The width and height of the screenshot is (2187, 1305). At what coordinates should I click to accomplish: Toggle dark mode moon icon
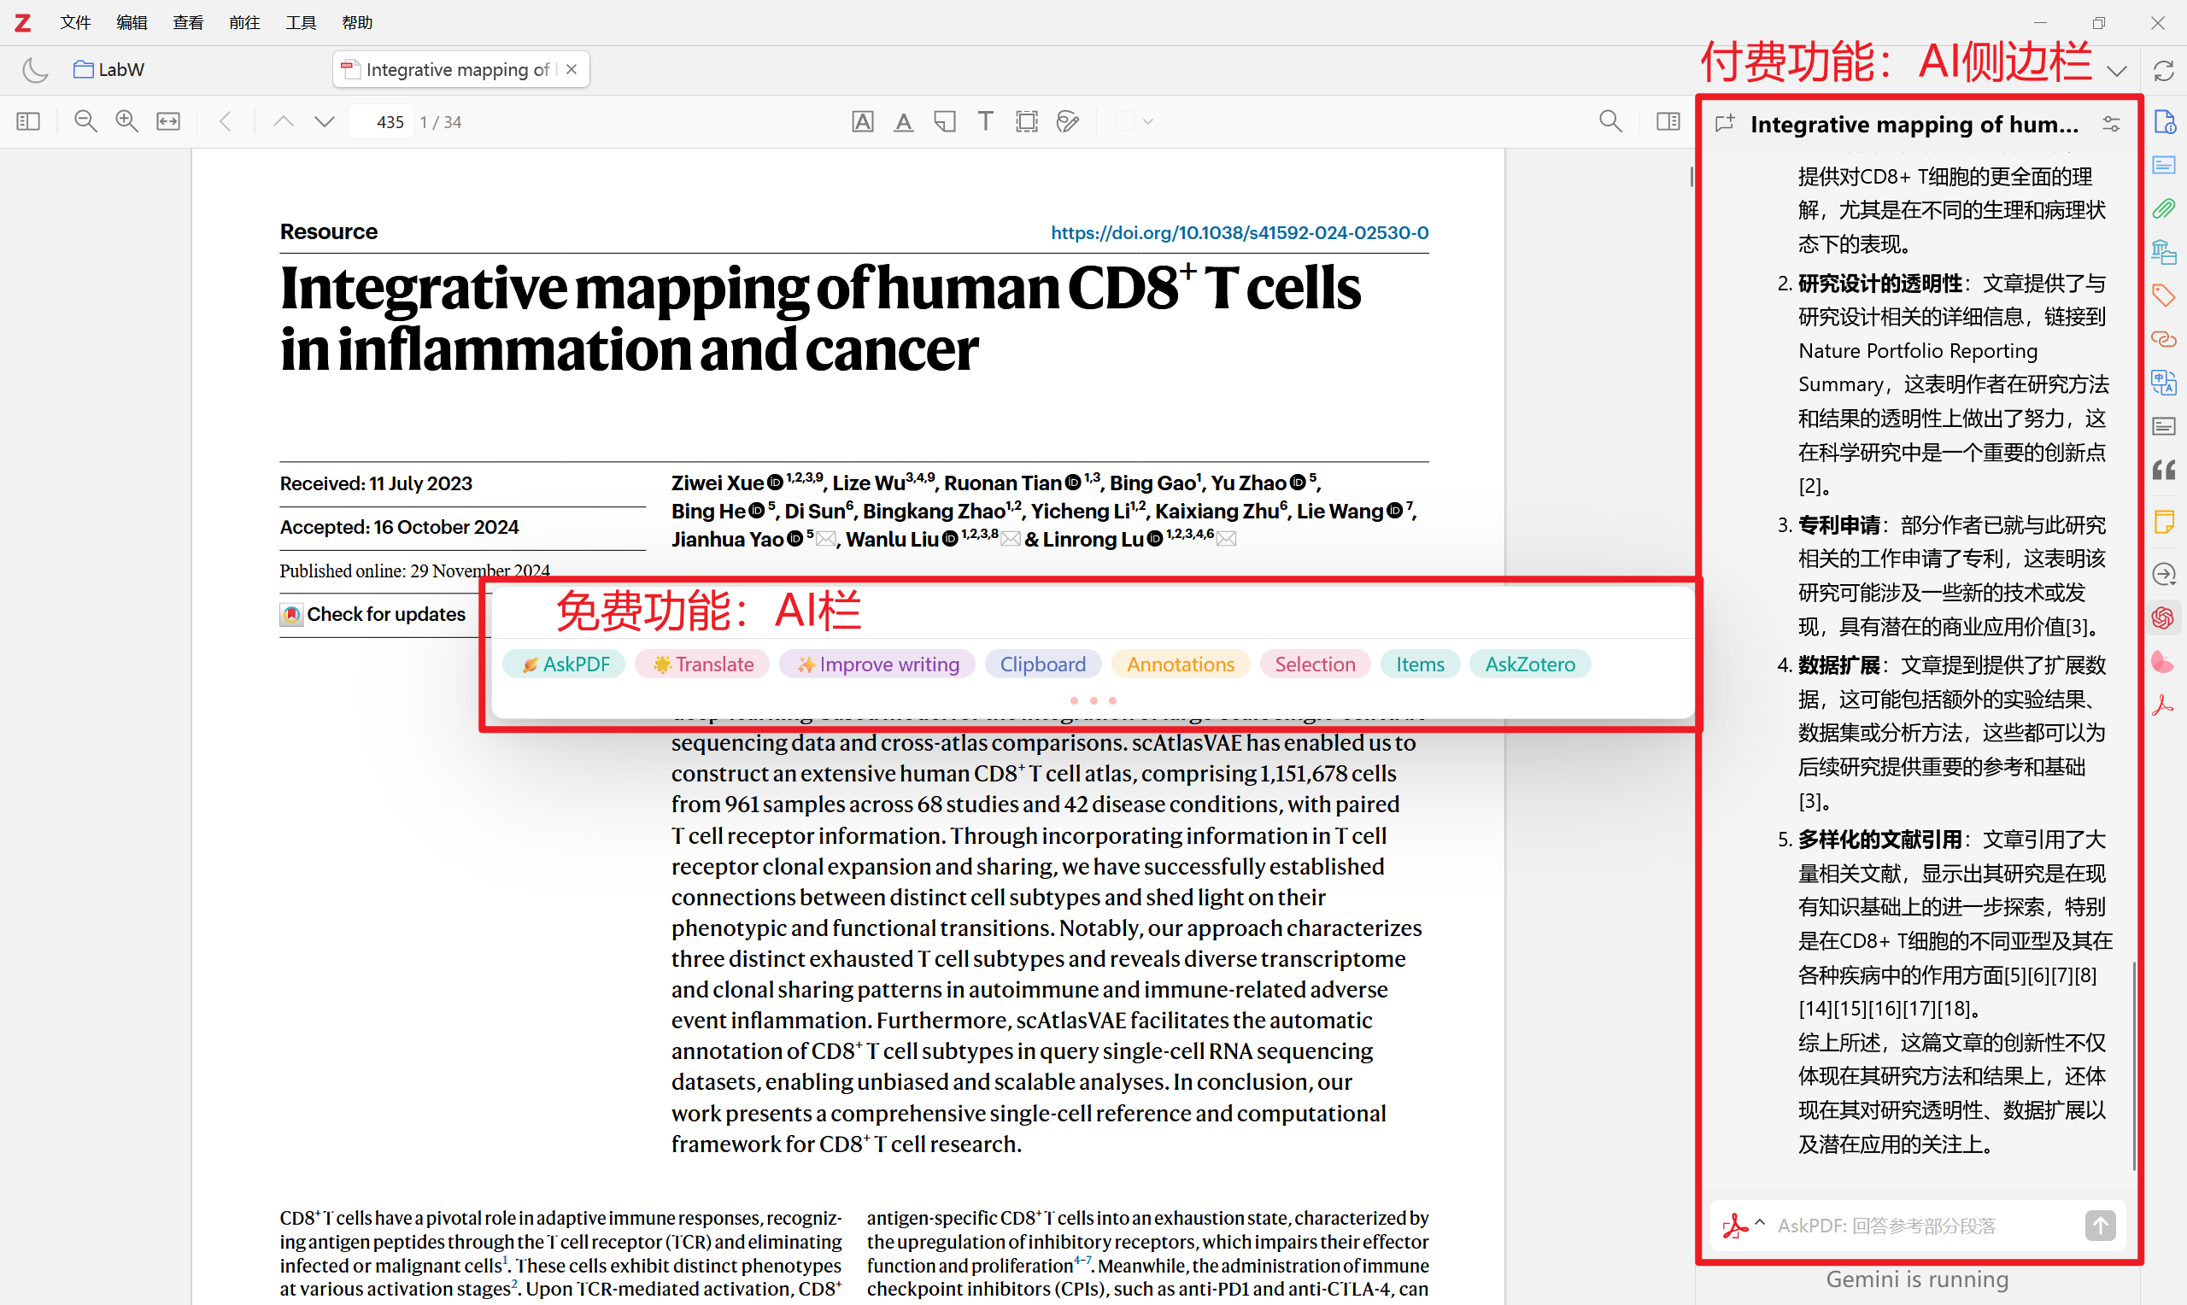coord(34,69)
